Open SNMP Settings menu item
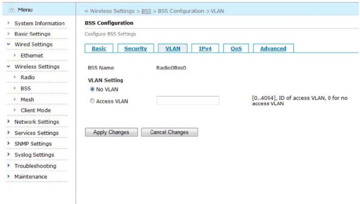360x204 pixels. click(33, 144)
